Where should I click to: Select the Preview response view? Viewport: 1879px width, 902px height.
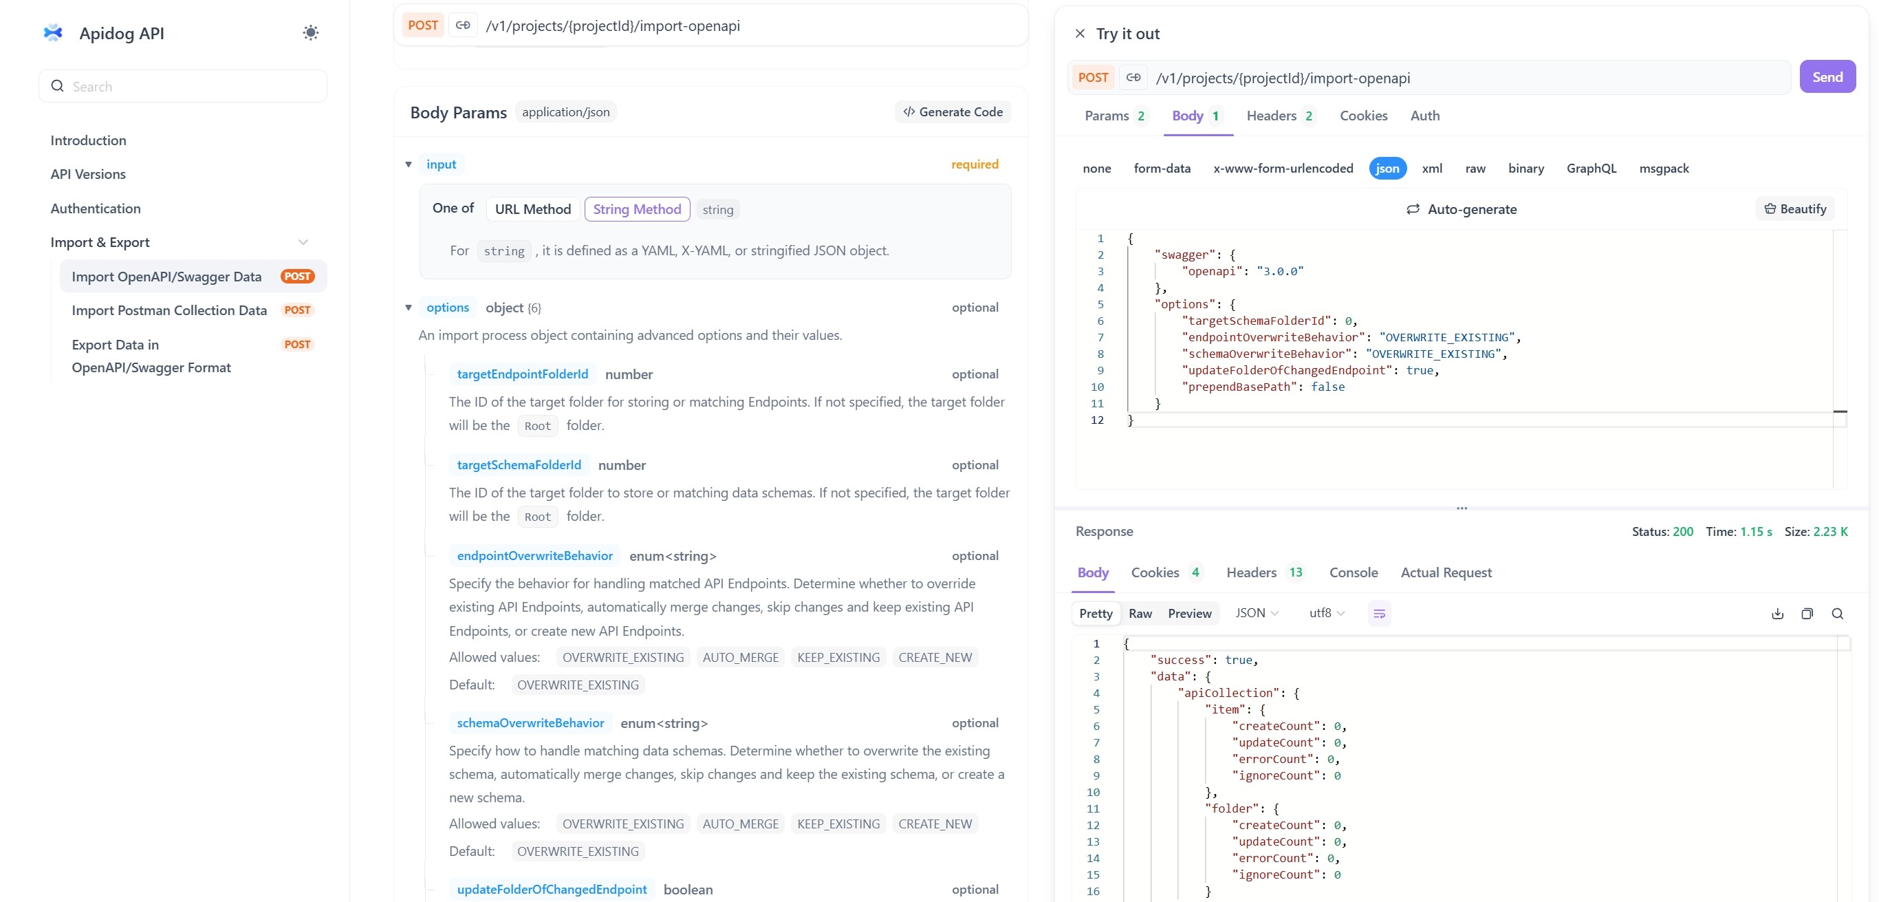tap(1190, 614)
